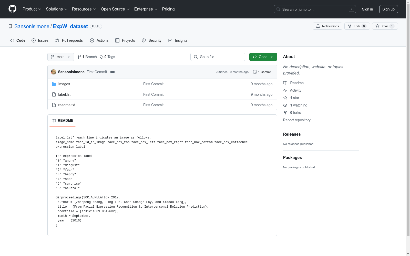Click the Sign up button

click(x=388, y=9)
